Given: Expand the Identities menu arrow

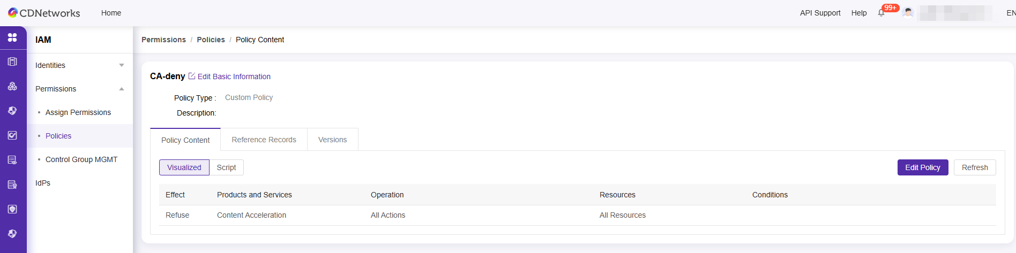Looking at the screenshot, I should pos(122,65).
